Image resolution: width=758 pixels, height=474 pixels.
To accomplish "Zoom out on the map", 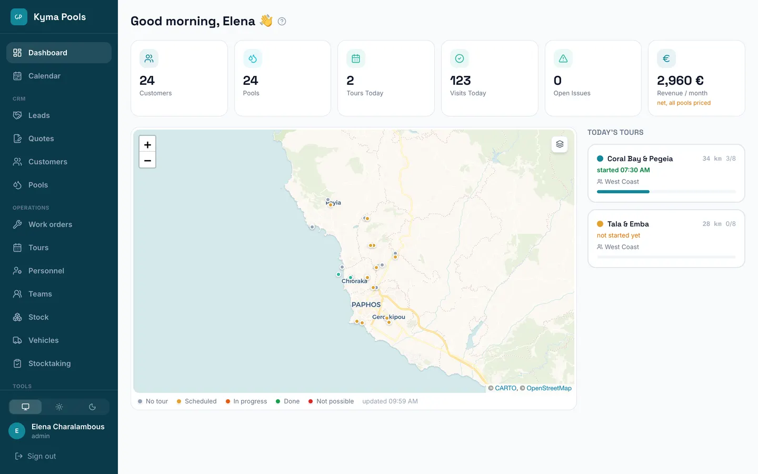I will 147,160.
